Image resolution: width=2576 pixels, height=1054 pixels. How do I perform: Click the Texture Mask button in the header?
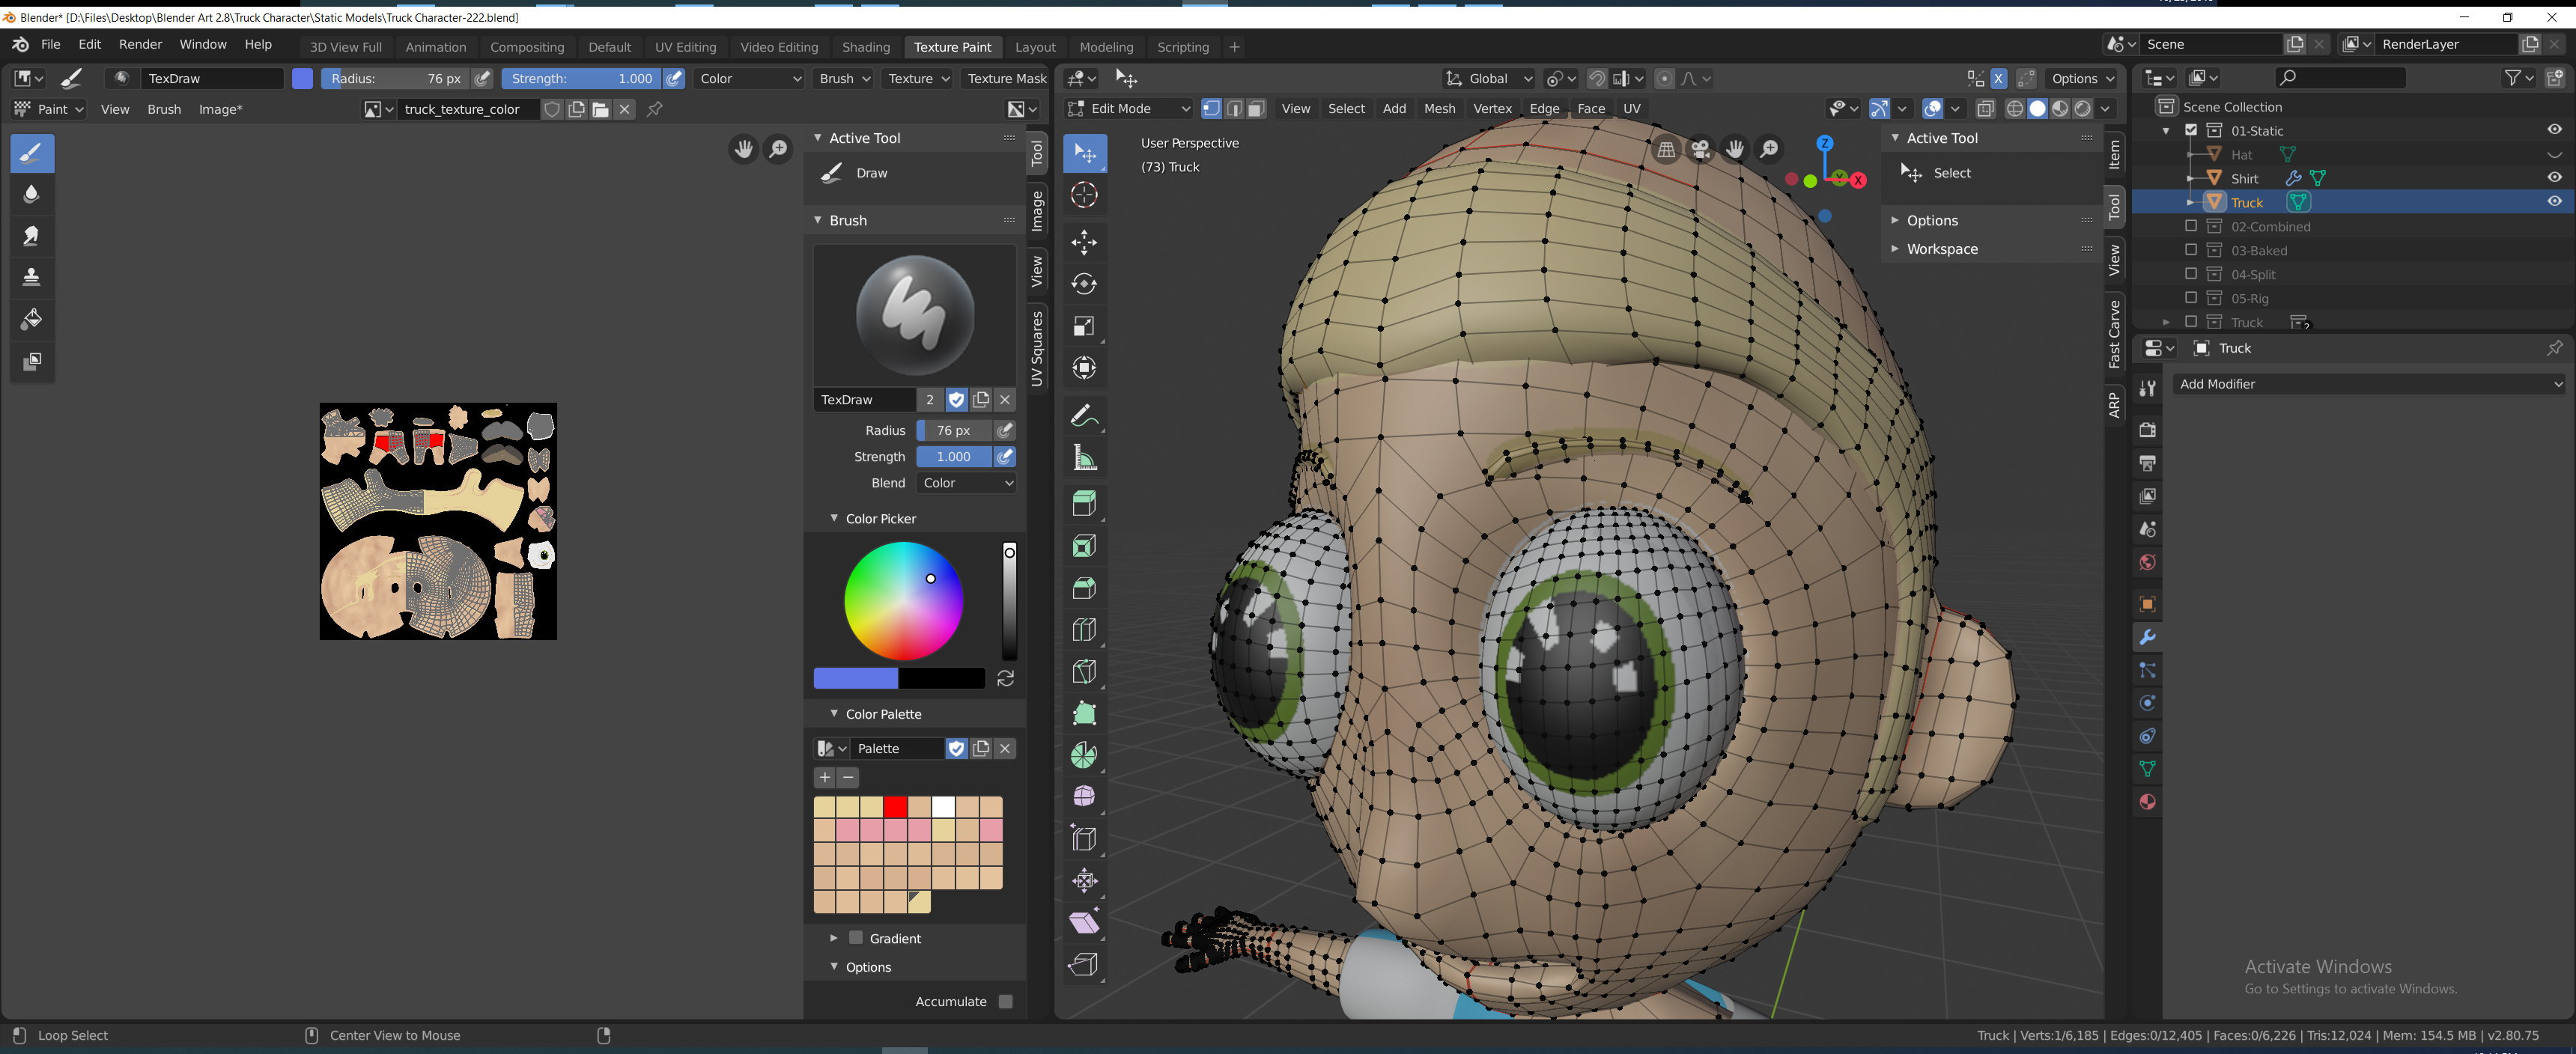(1005, 78)
